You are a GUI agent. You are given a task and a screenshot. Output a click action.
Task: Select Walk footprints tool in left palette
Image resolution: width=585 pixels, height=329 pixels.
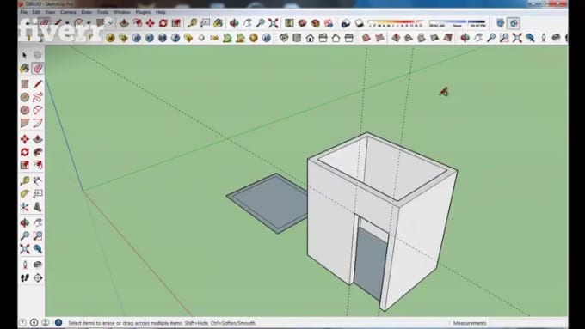(25, 278)
